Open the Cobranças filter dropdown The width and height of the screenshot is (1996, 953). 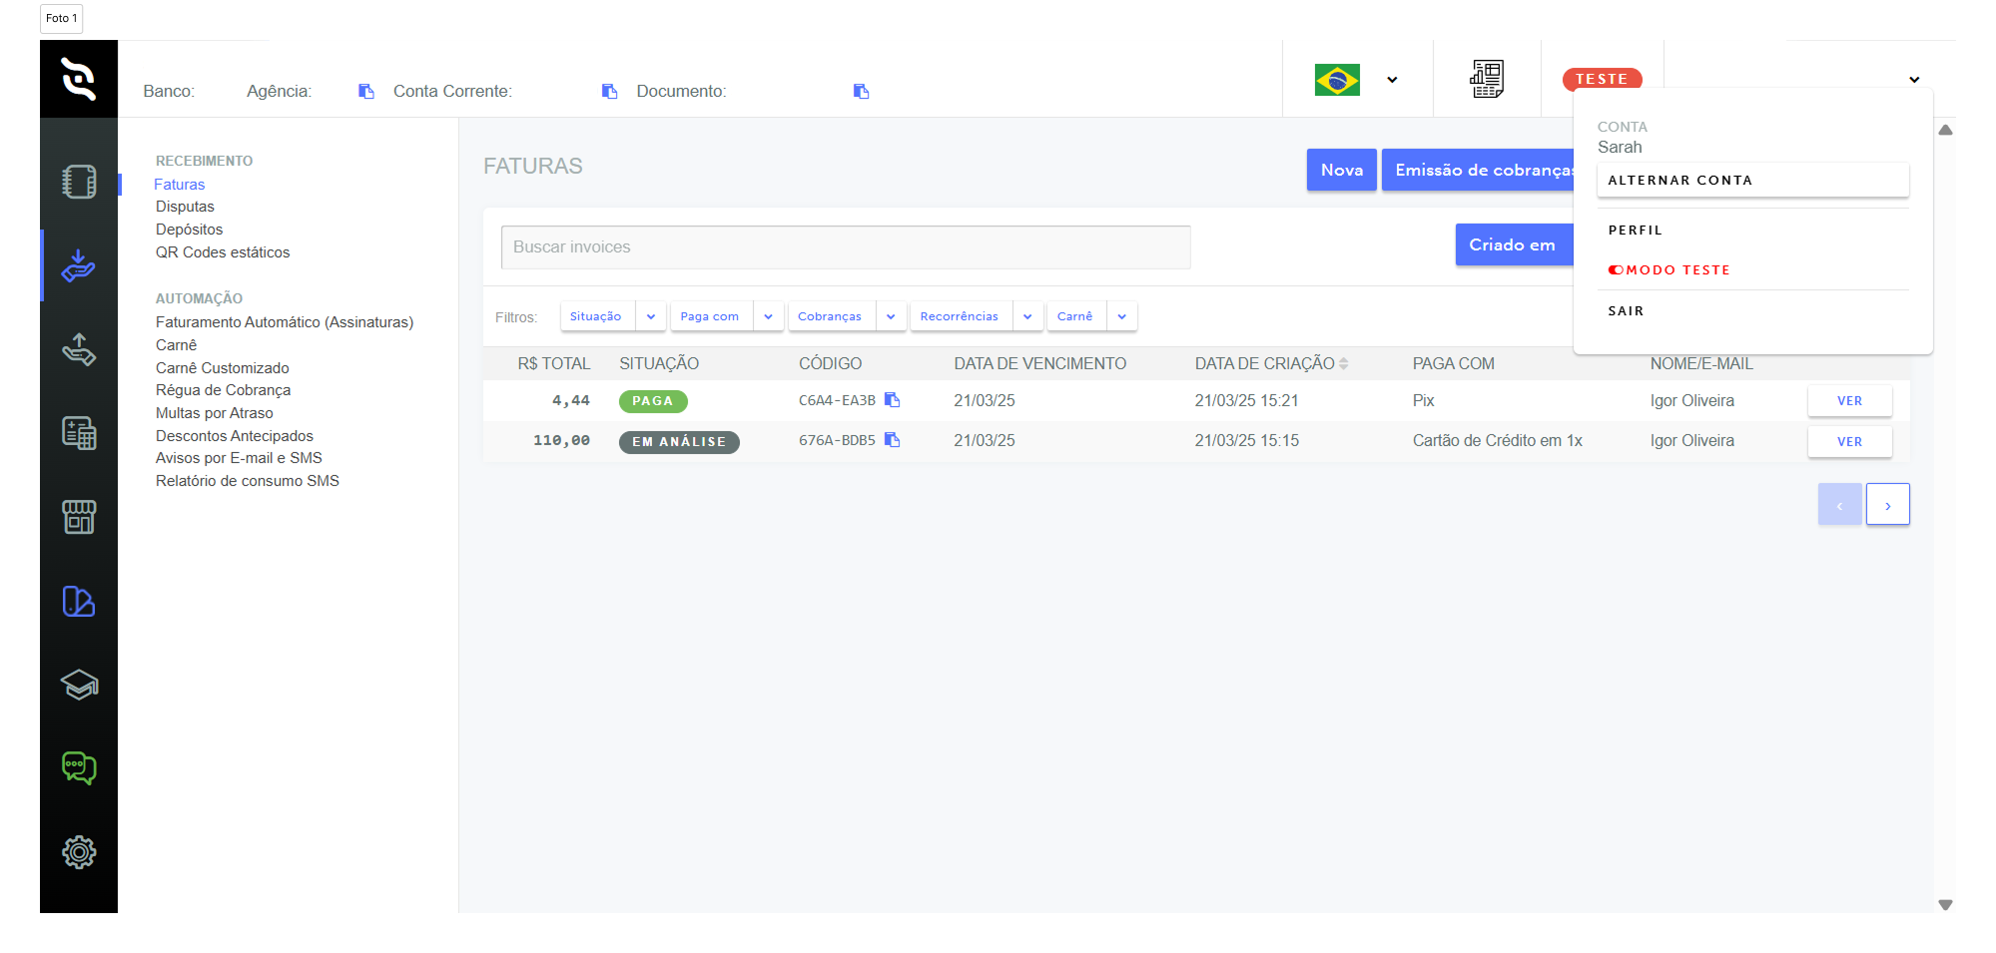(848, 316)
